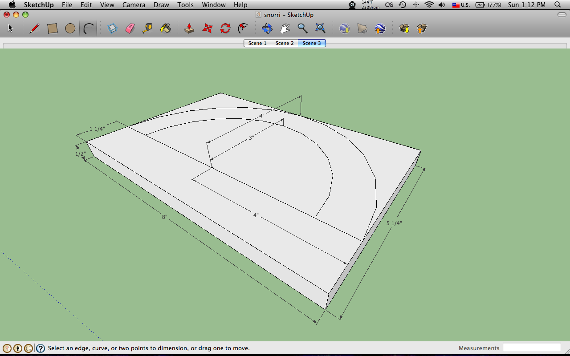
Task: Pick the Paint Bucket tool
Action: tap(166, 28)
